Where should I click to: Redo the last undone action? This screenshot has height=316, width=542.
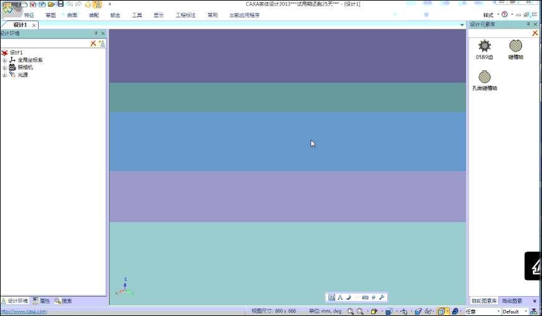click(x=79, y=4)
